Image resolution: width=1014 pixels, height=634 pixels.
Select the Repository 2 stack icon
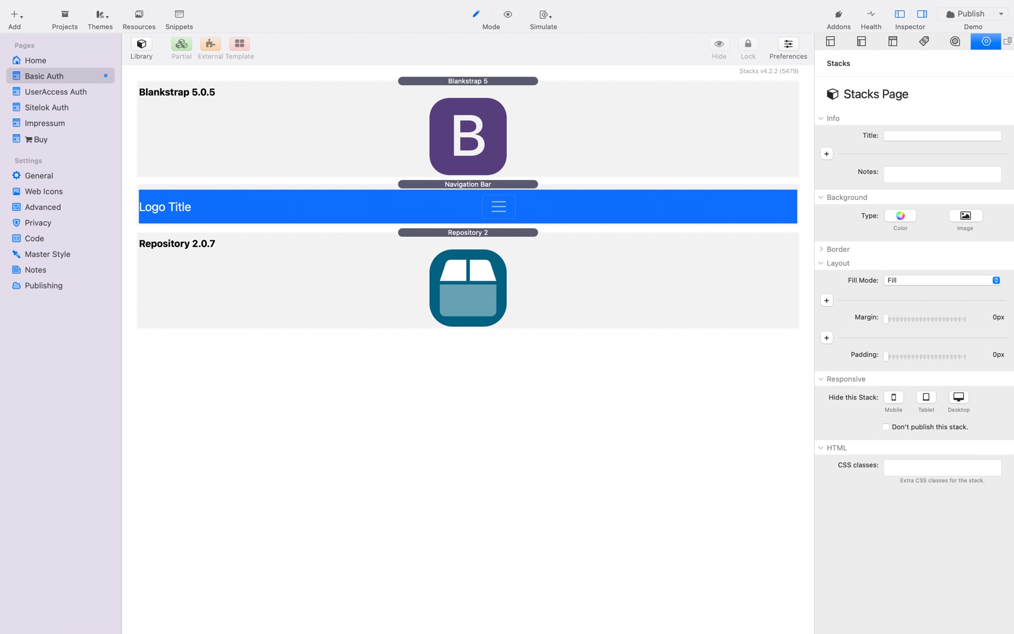pyautogui.click(x=468, y=288)
